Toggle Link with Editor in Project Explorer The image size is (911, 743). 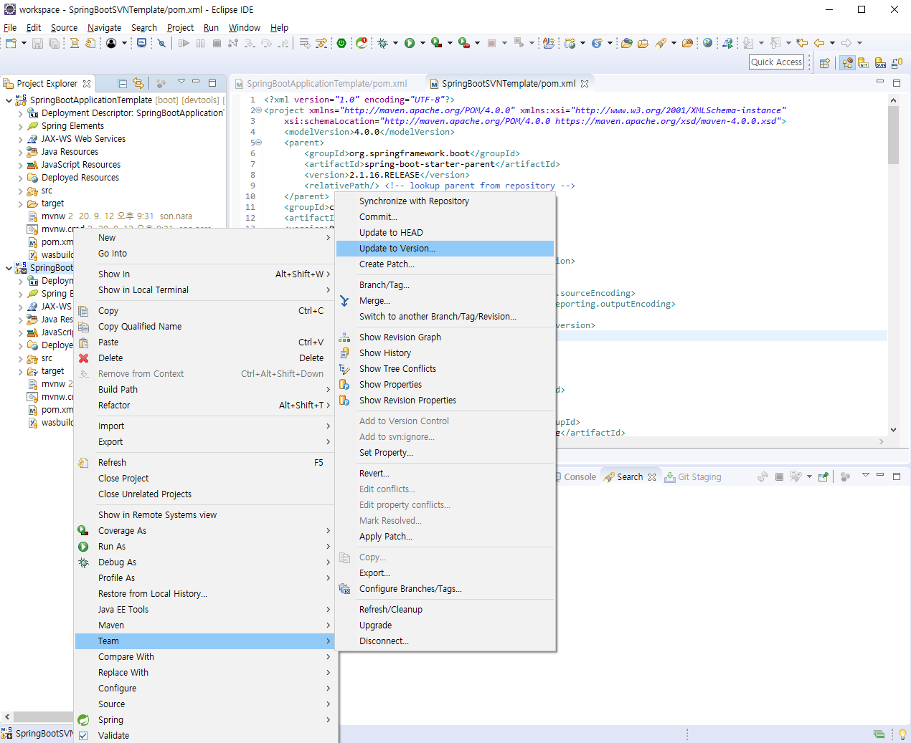point(138,83)
